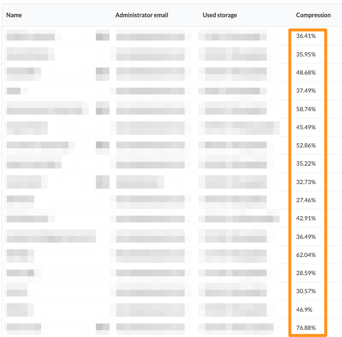Click the 76.88% compression cell
Screen dimensions: 342x337
point(306,328)
